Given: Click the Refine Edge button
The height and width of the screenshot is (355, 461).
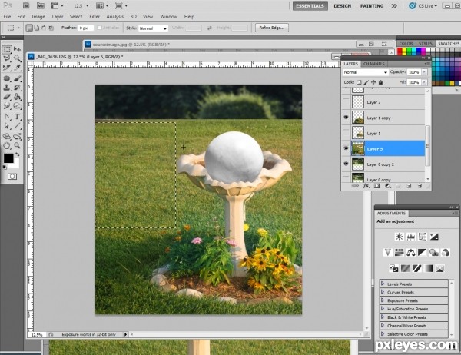Looking at the screenshot, I should click(272, 28).
